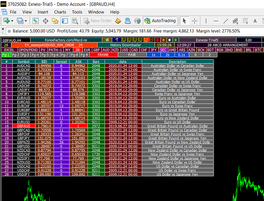Toggle the GBP currency filter
This screenshot has height=201, width=264.
[96, 50]
